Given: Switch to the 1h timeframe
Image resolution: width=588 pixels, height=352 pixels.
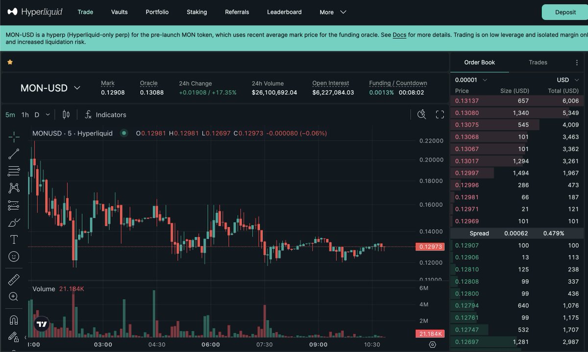Looking at the screenshot, I should pyautogui.click(x=25, y=114).
